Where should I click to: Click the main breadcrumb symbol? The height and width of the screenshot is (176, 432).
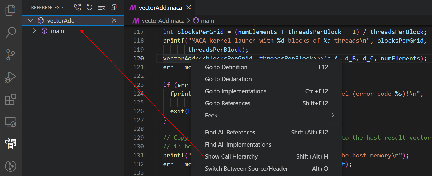tap(207, 21)
